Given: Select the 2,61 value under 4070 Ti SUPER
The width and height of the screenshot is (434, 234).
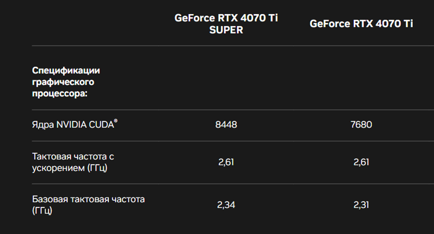Looking at the screenshot, I should coord(226,162).
